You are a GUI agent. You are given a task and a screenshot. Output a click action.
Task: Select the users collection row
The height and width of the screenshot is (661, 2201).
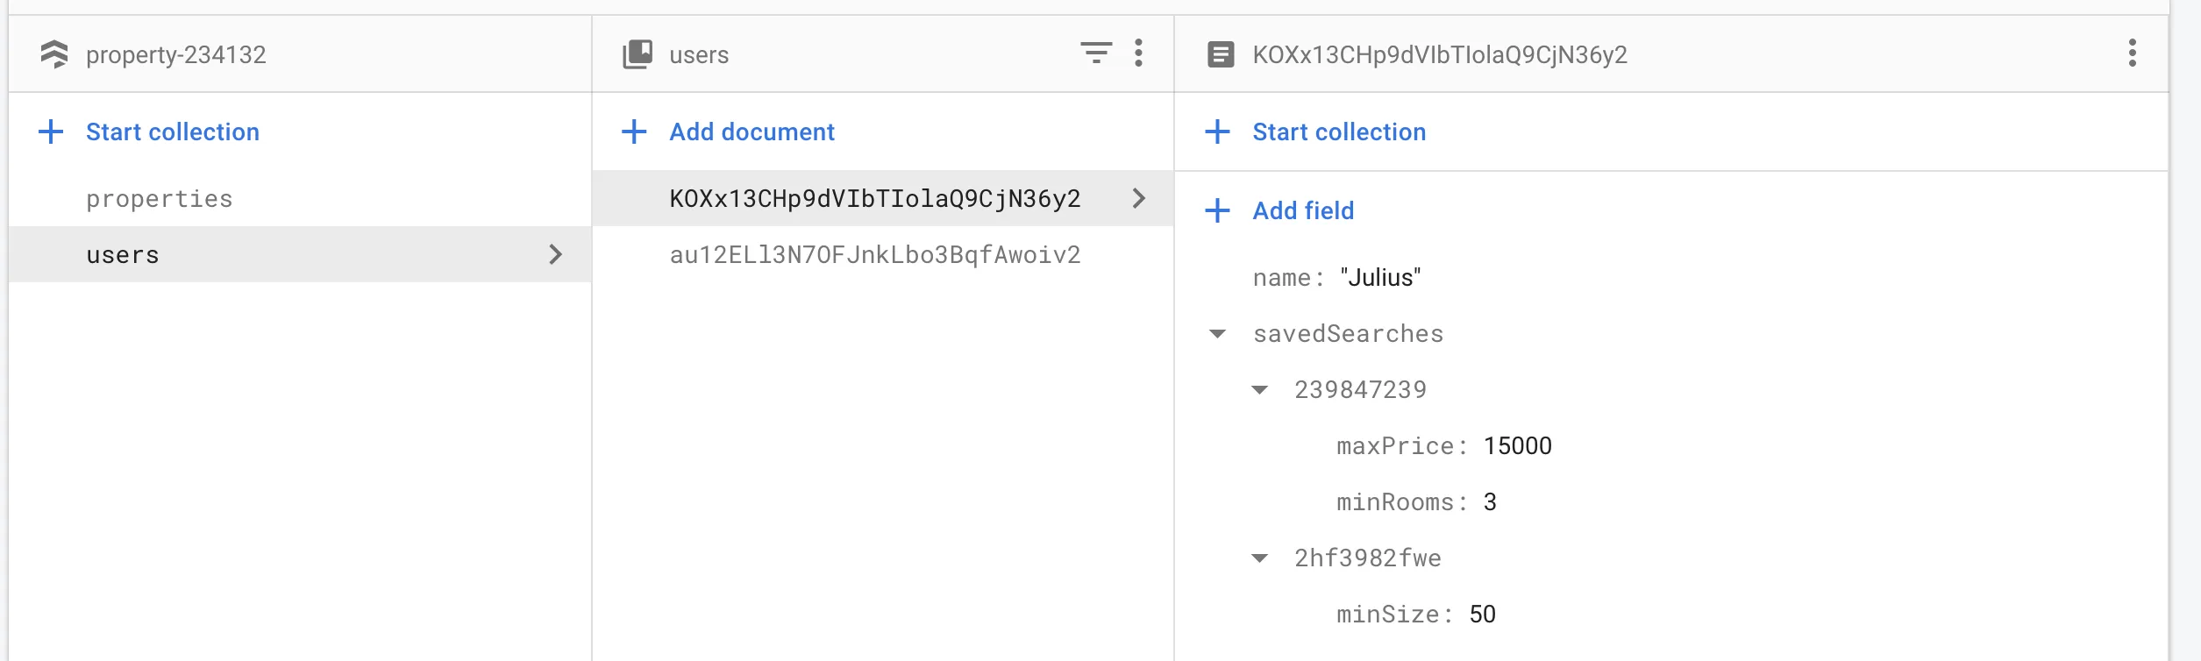(123, 255)
